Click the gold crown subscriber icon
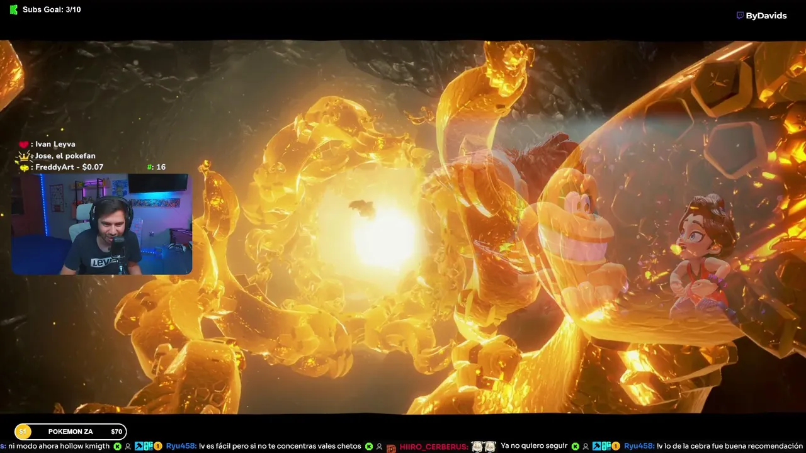The width and height of the screenshot is (806, 453). (24, 156)
